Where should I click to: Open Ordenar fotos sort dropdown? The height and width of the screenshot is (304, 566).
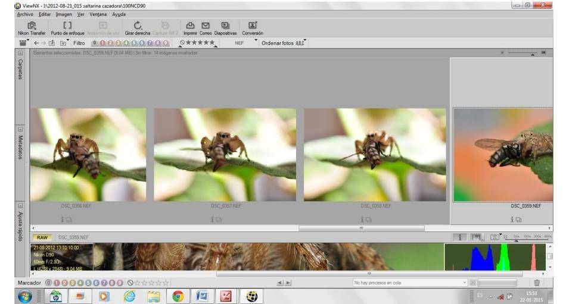(284, 43)
